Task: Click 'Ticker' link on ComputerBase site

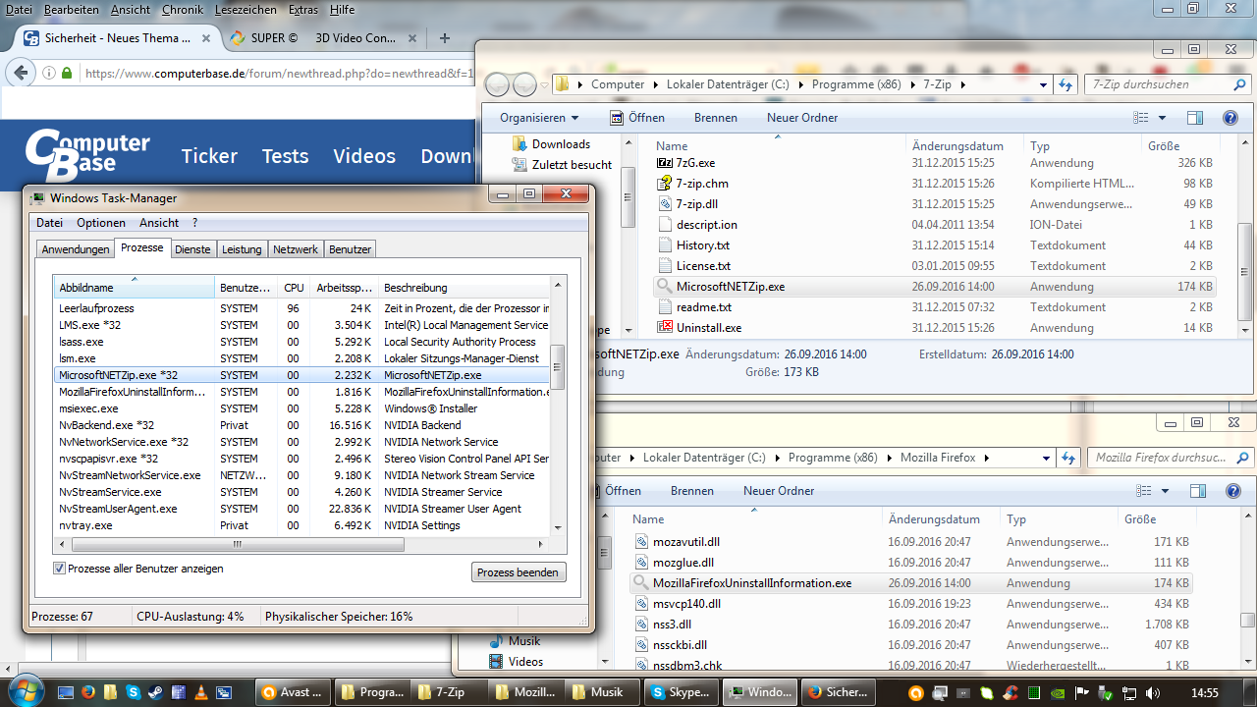Action: (209, 156)
